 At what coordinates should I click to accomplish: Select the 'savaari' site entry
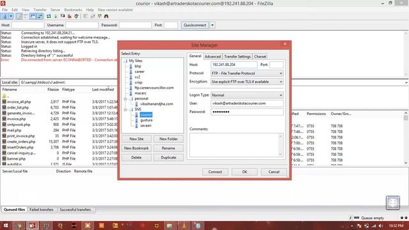146,125
